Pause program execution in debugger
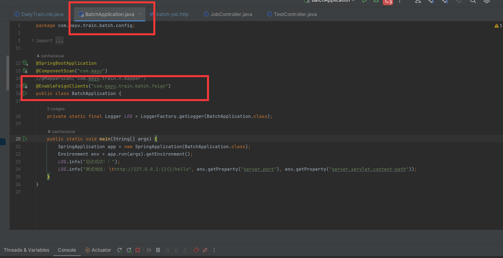503x258 pixels. 158,250
